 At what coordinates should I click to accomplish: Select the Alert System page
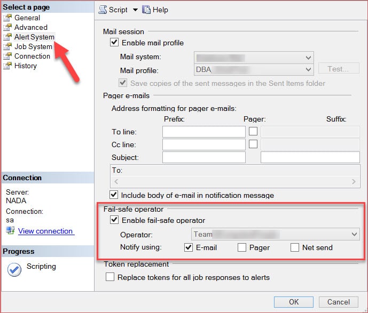(x=34, y=37)
